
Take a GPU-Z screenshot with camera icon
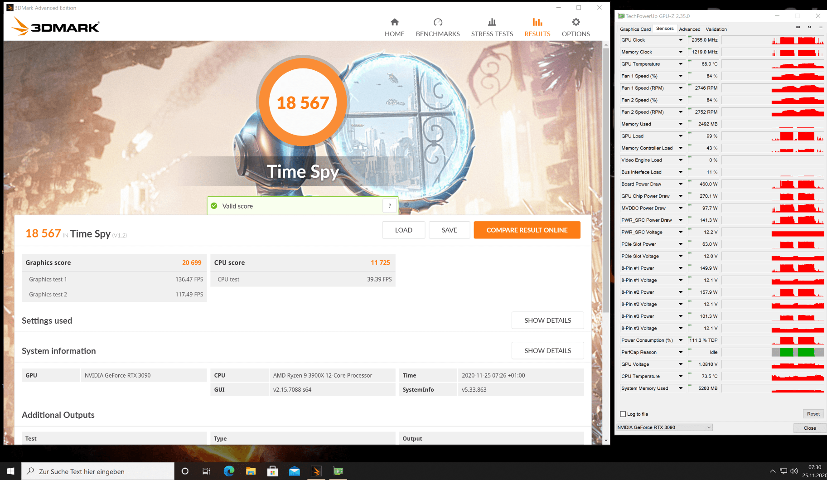click(798, 27)
